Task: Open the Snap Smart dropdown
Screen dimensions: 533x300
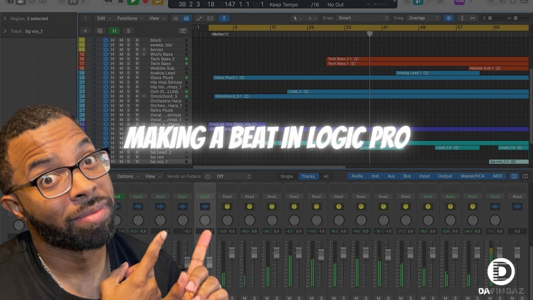Action: (364, 18)
